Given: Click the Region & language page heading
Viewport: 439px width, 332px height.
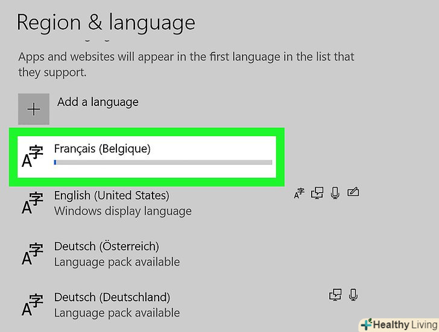Looking at the screenshot, I should pyautogui.click(x=106, y=22).
